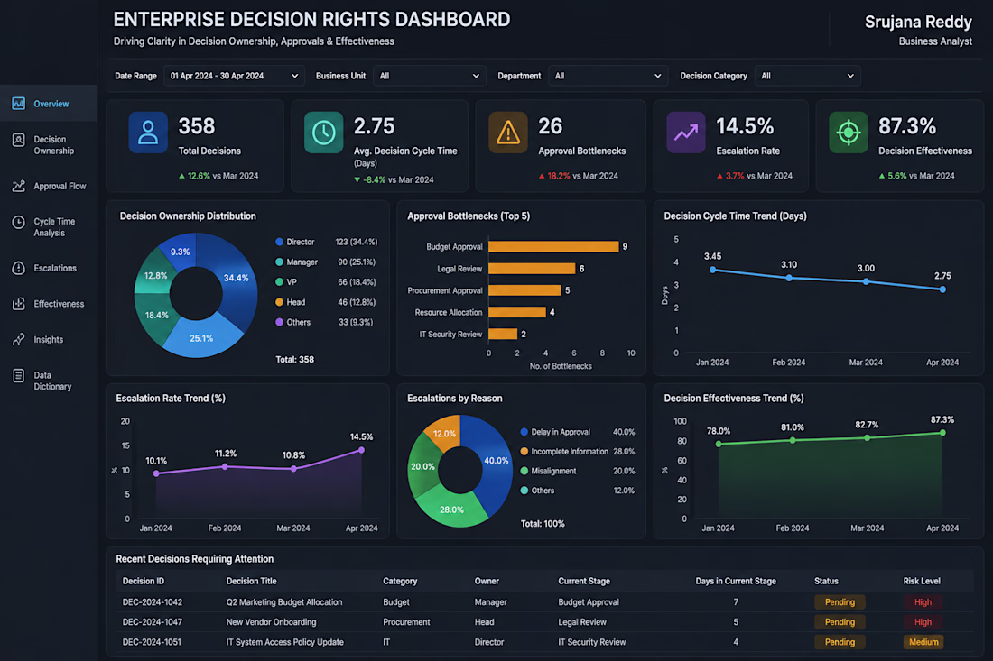Click Director legend color dot
The image size is (993, 661).
coord(279,242)
